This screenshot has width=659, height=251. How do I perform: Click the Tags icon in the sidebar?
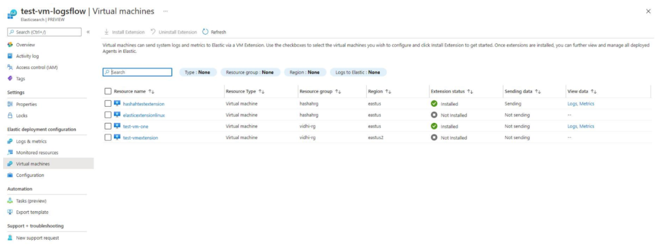click(10, 78)
